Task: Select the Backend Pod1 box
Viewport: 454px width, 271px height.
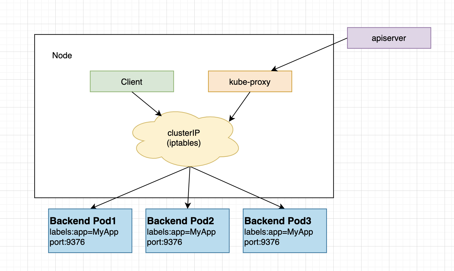Action: click(90, 231)
